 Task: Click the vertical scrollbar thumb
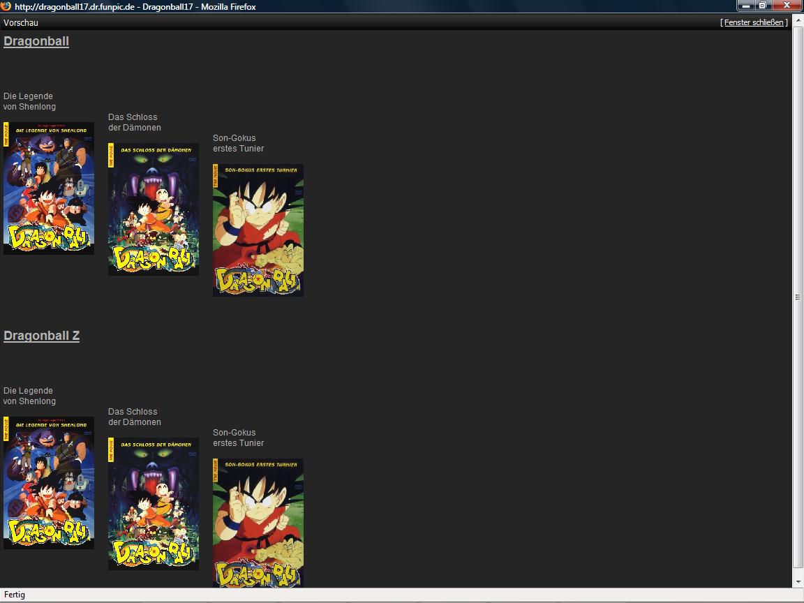click(798, 297)
